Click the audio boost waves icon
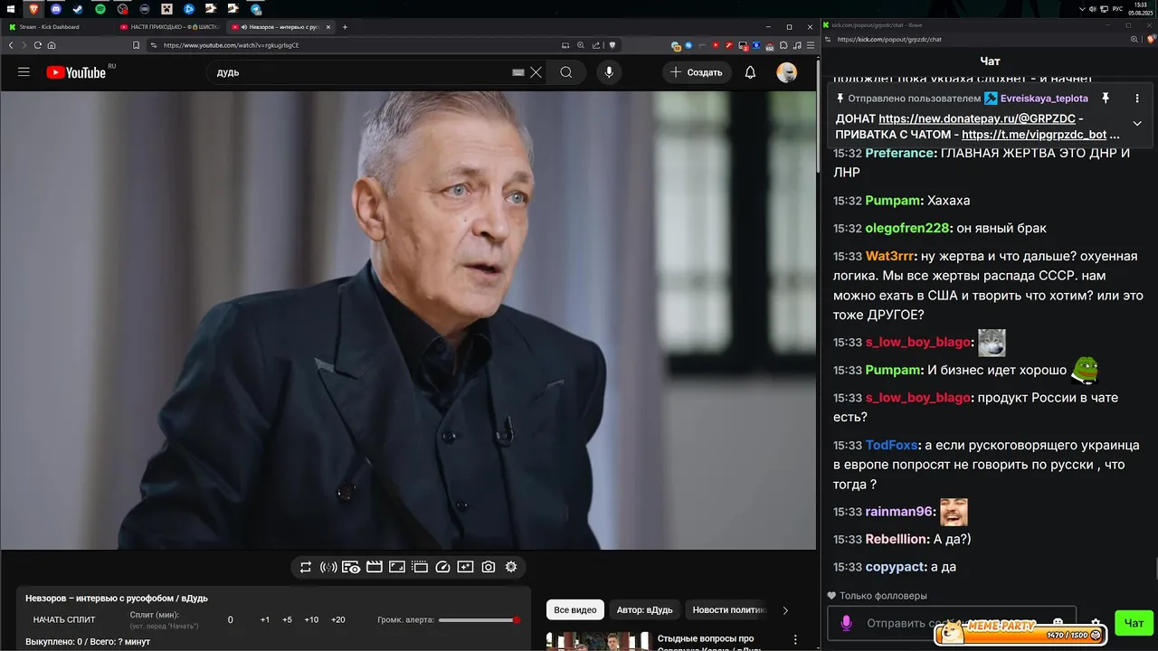The height and width of the screenshot is (651, 1158). (328, 567)
